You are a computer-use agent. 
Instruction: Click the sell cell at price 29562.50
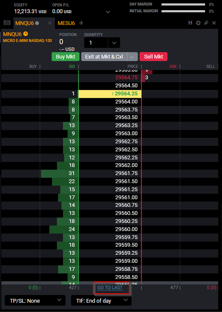pyautogui.click(x=199, y=150)
